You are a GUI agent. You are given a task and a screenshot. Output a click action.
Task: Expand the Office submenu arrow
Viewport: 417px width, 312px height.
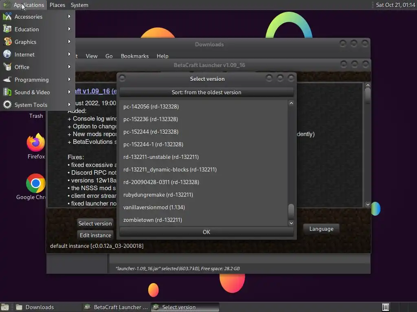[69, 67]
